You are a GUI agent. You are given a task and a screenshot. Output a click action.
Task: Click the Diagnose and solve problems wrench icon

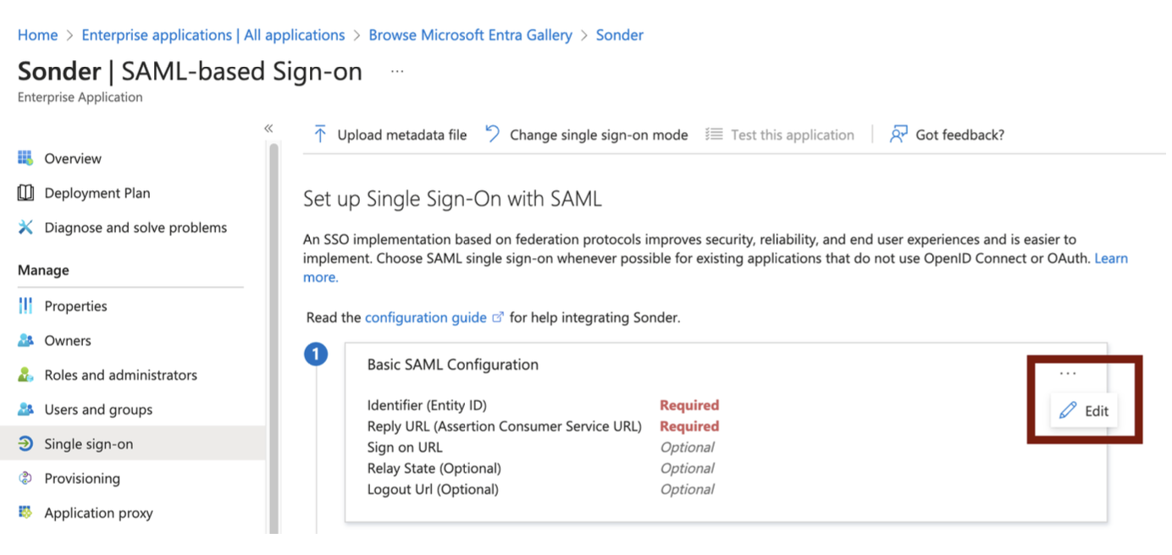25,228
